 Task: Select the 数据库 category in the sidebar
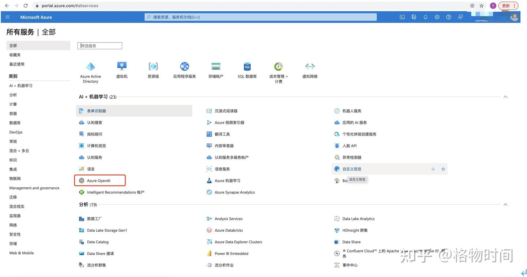point(15,123)
